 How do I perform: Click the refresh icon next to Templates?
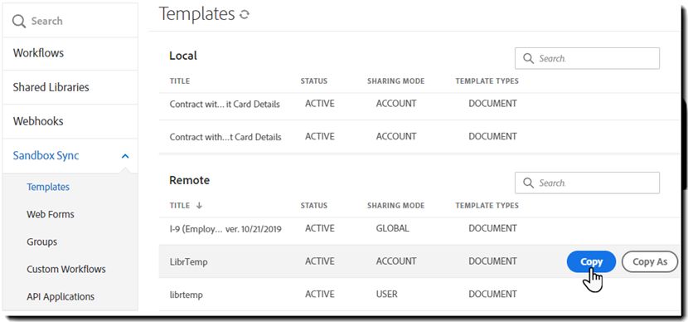coord(245,14)
